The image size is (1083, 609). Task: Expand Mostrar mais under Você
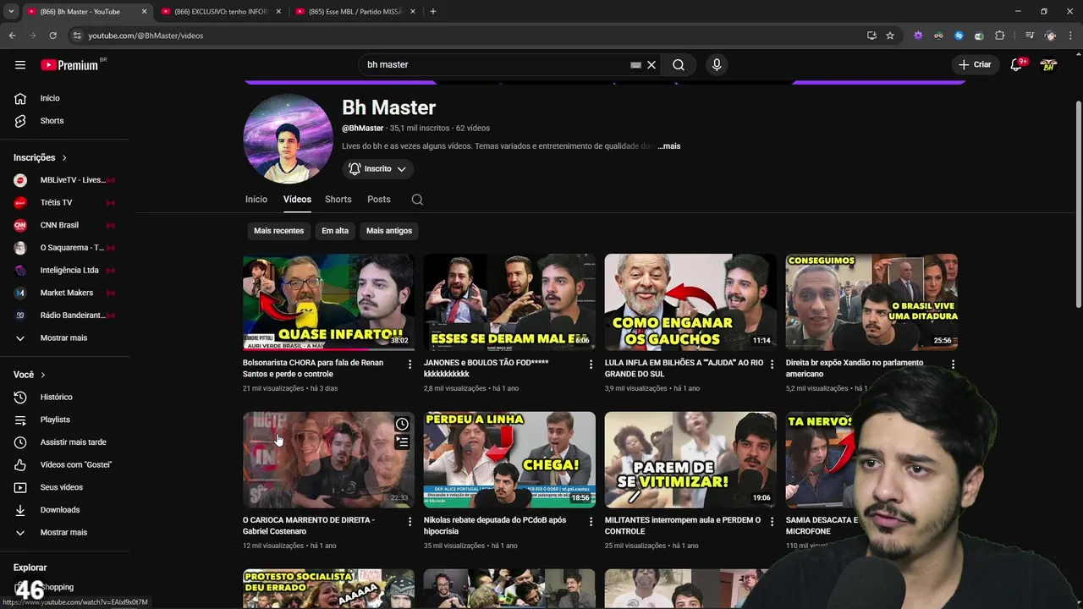(64, 533)
